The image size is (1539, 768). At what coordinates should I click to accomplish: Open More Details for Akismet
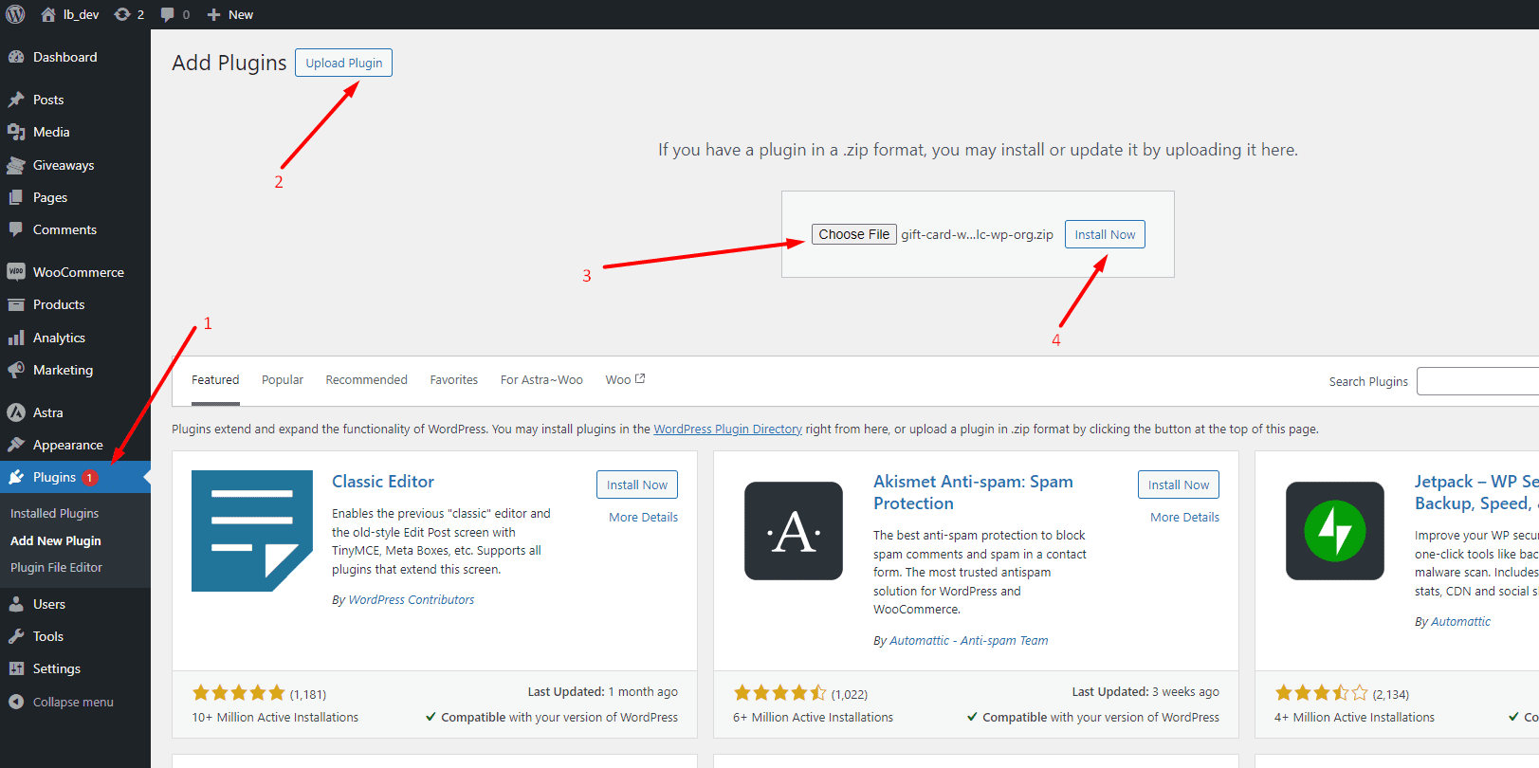[x=1184, y=518]
